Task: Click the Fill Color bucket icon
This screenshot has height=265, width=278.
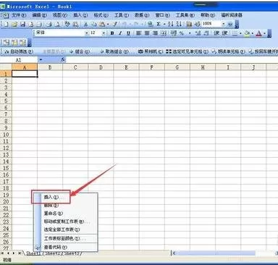Action: [247, 33]
